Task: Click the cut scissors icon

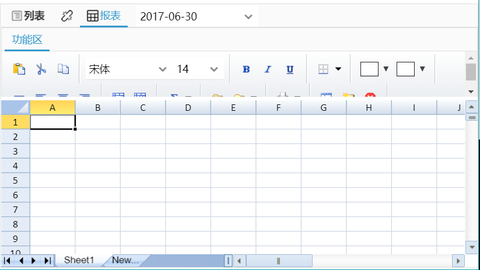Action: coord(41,69)
